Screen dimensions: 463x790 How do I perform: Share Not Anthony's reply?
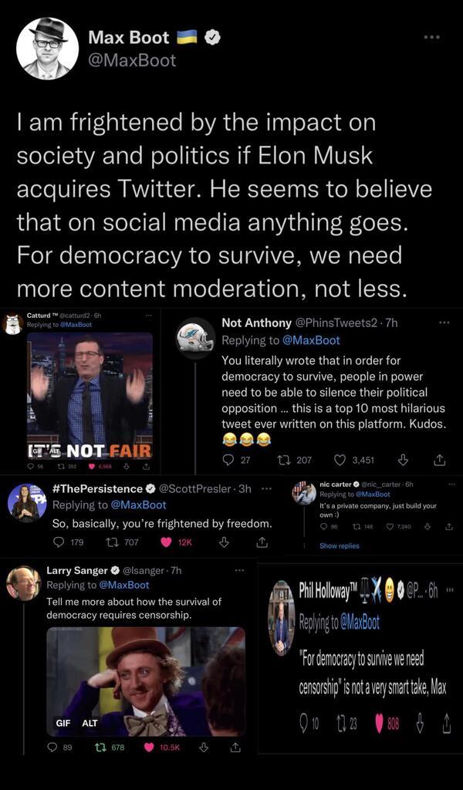[440, 460]
